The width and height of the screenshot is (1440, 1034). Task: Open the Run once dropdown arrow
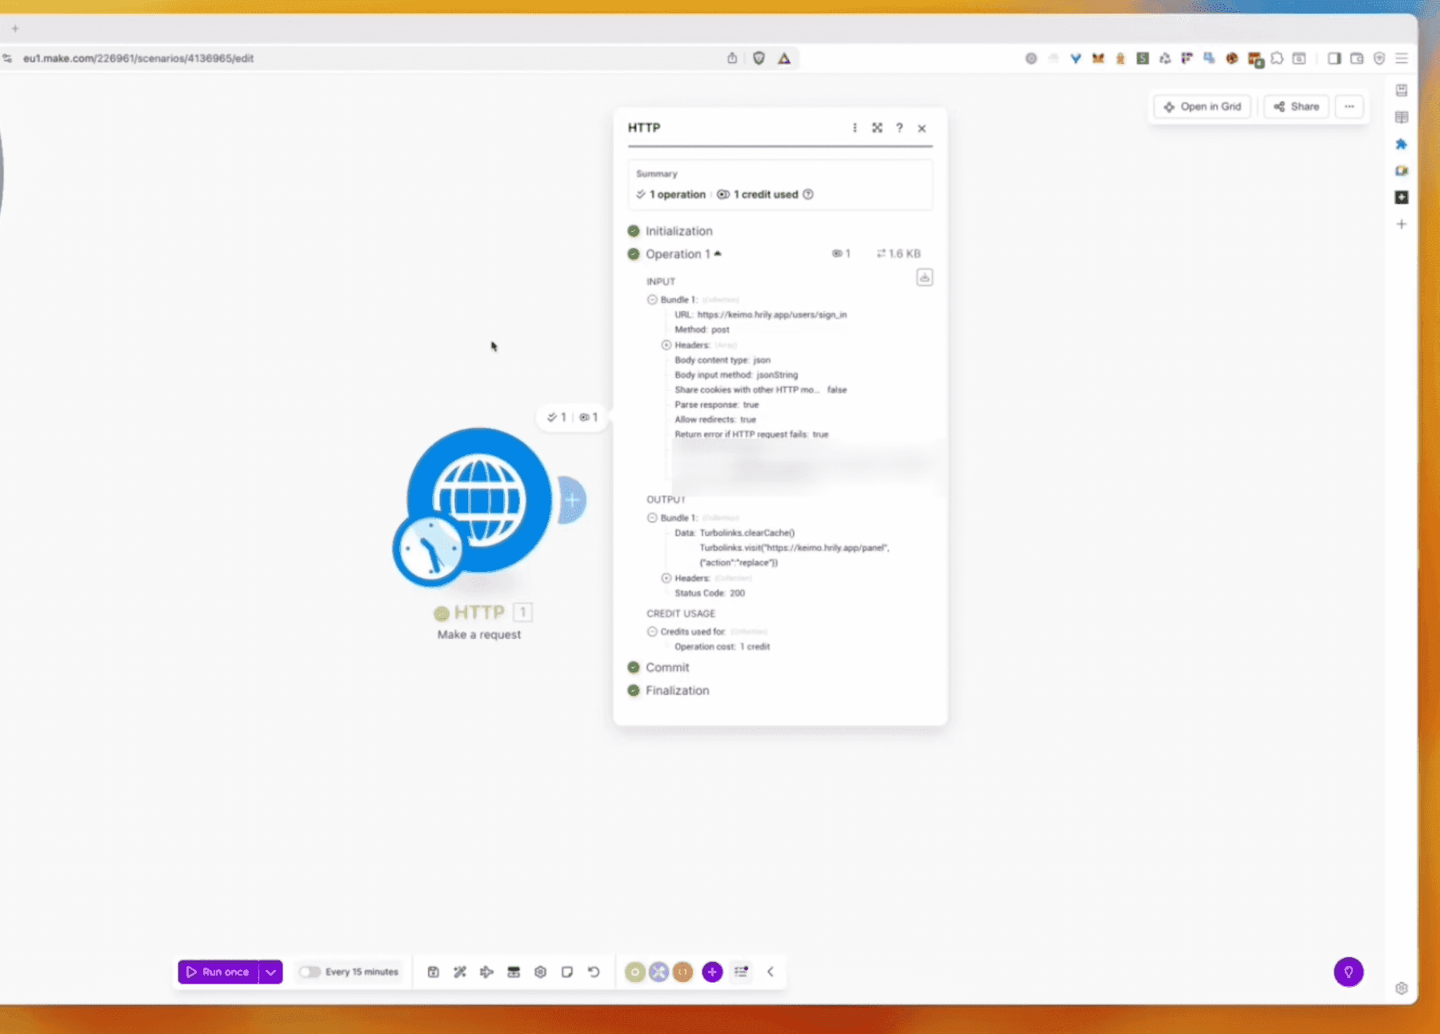(271, 972)
